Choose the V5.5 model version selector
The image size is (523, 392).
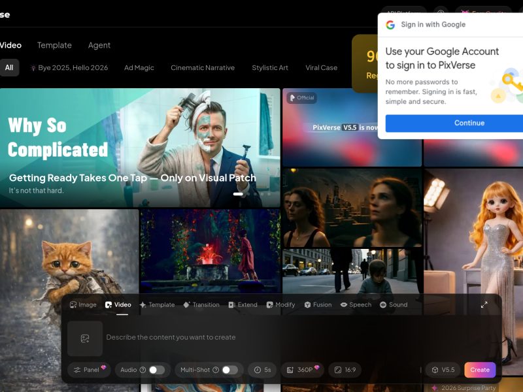point(442,370)
